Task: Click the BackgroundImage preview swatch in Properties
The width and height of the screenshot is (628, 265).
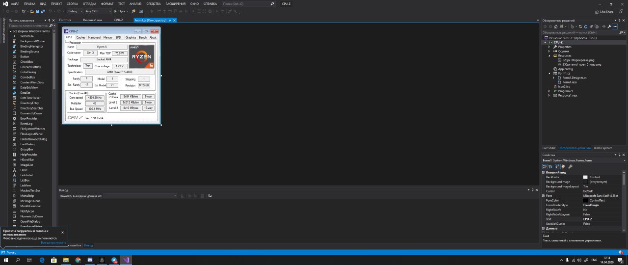Action: [585, 182]
